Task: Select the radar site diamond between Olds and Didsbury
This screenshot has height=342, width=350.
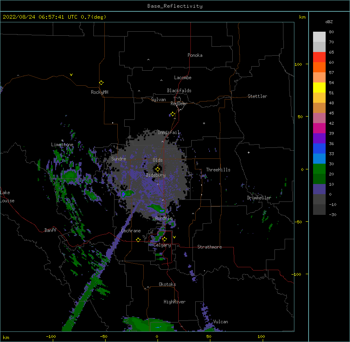Action: click(x=158, y=169)
